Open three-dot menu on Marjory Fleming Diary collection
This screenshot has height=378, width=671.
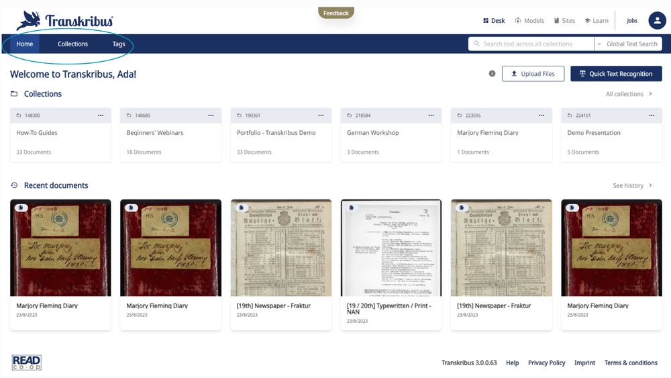(541, 115)
